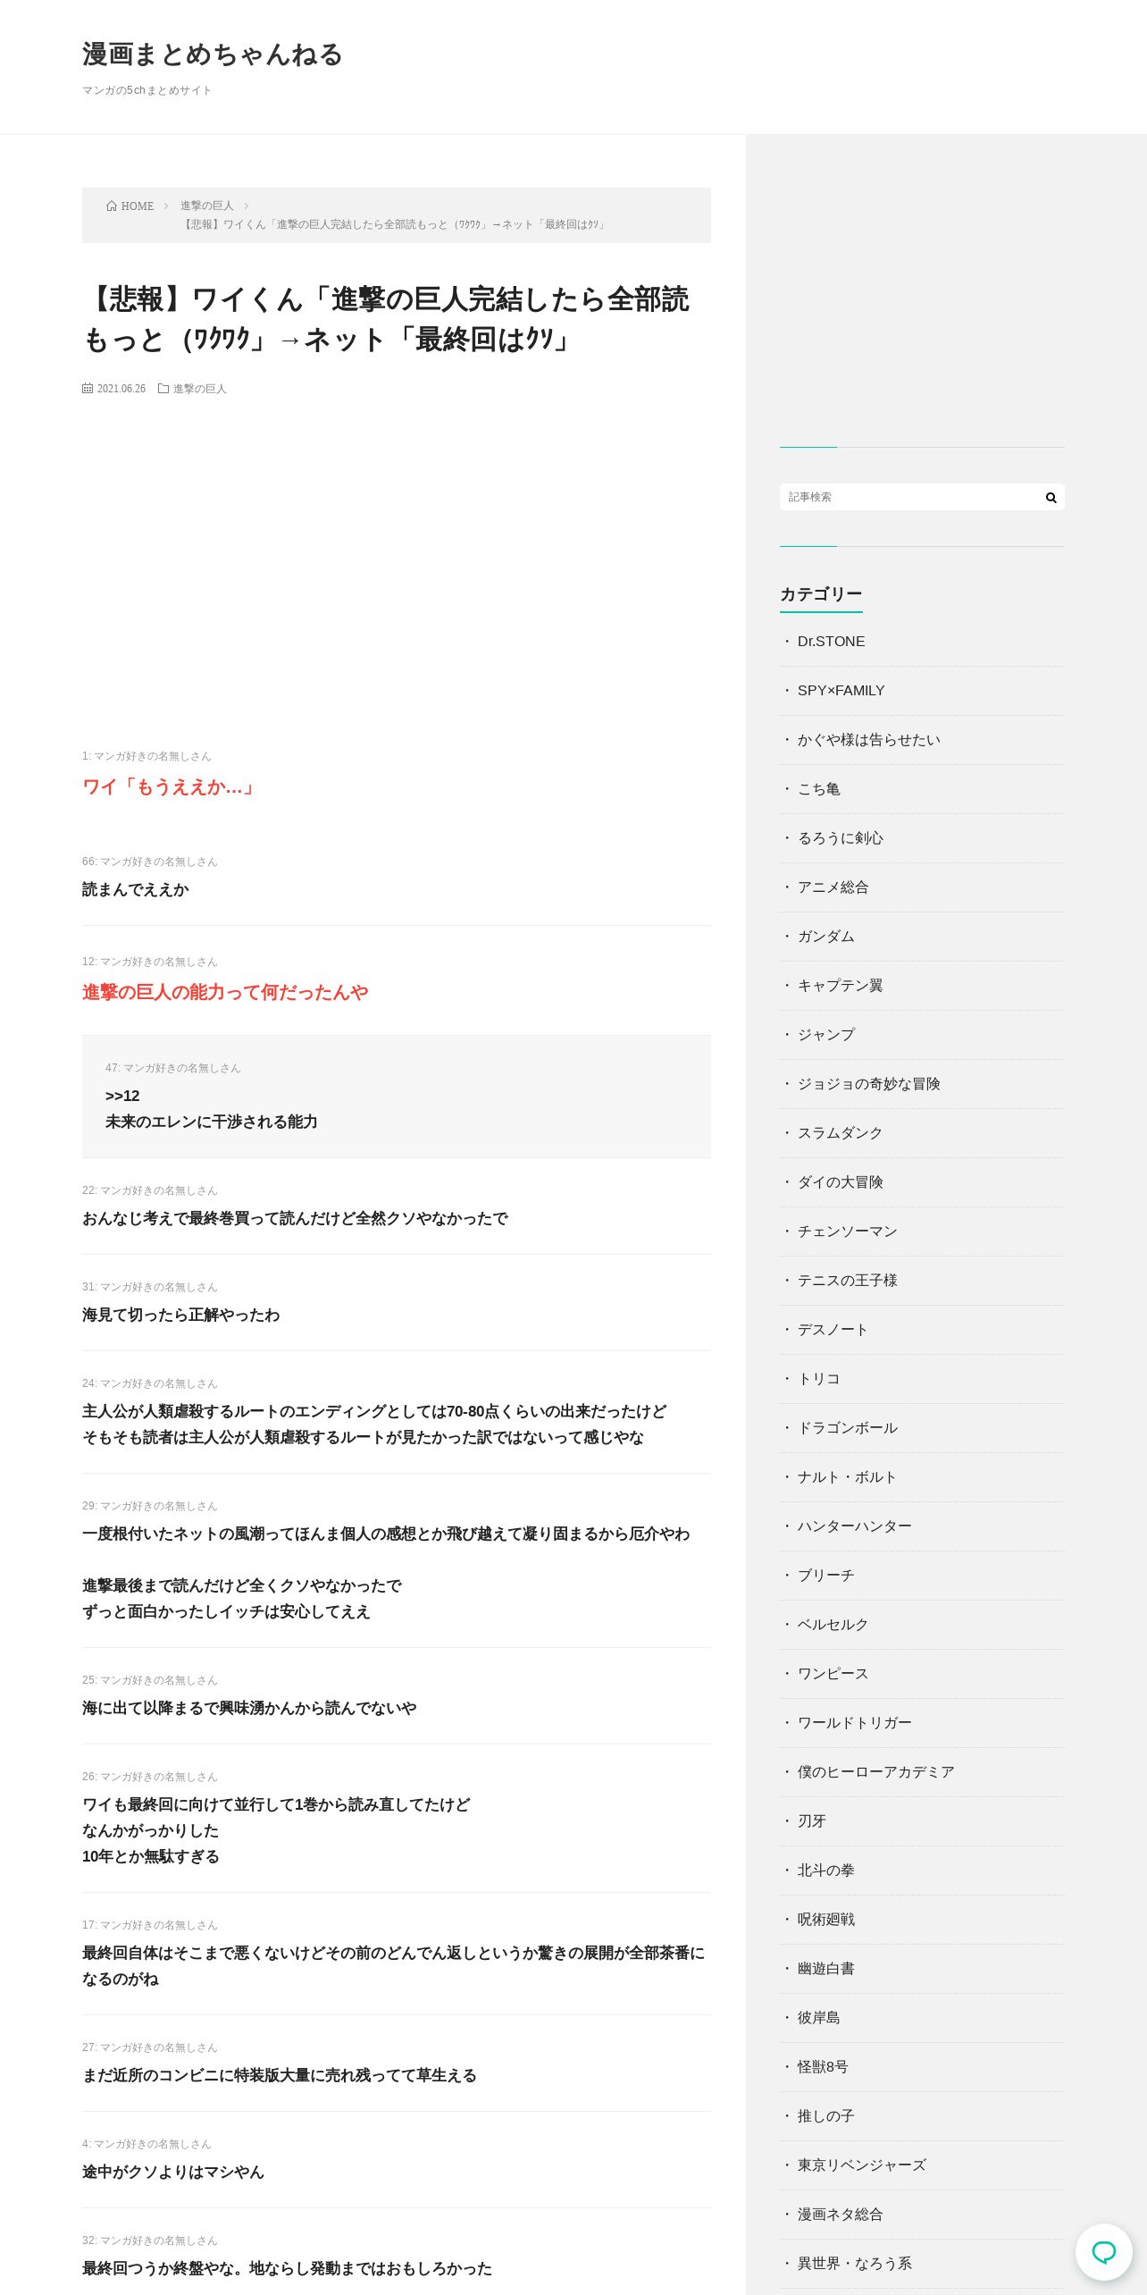Open 東京リベンジャーズ category link
Image resolution: width=1147 pixels, height=2295 pixels.
point(861,2165)
